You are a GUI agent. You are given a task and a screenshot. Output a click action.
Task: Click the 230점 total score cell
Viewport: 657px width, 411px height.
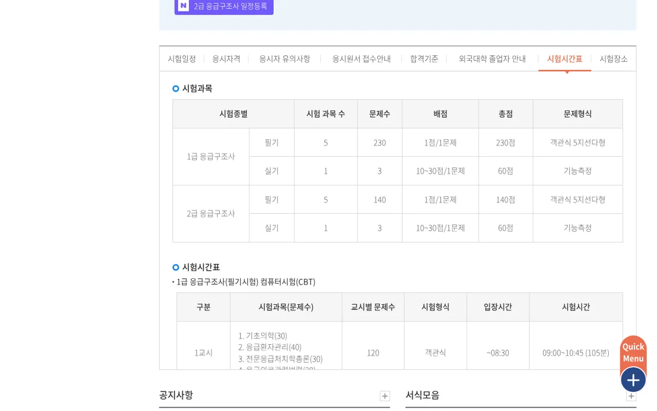point(506,142)
